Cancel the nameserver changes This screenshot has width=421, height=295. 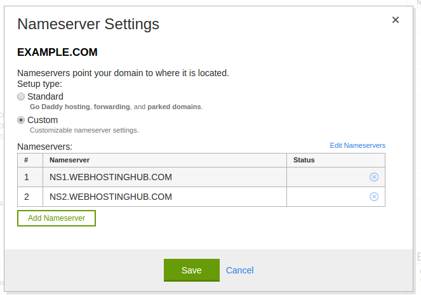239,270
